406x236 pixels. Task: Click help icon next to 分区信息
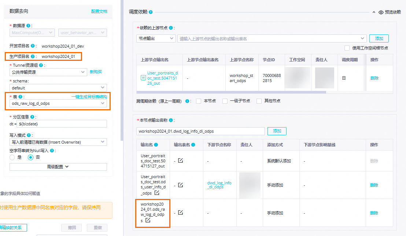click(x=32, y=117)
